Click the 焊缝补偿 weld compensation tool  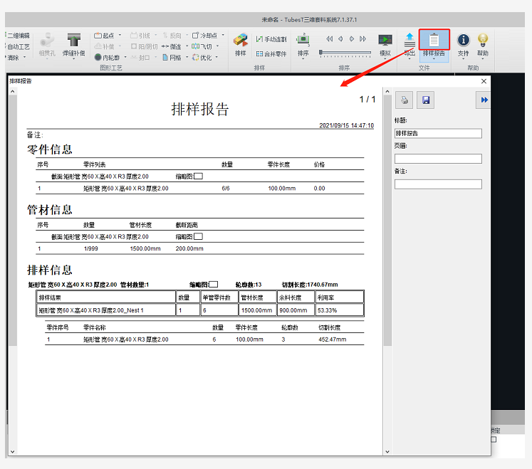click(73, 44)
